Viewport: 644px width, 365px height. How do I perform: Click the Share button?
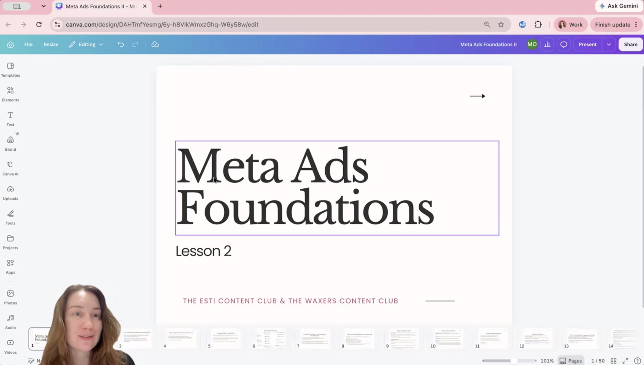pos(630,44)
